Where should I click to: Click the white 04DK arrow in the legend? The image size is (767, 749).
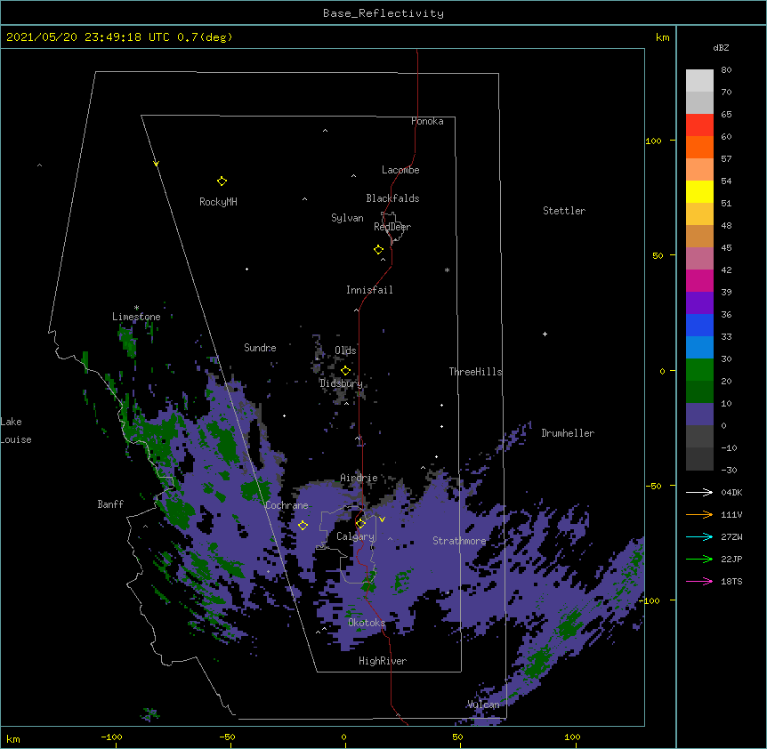point(699,492)
